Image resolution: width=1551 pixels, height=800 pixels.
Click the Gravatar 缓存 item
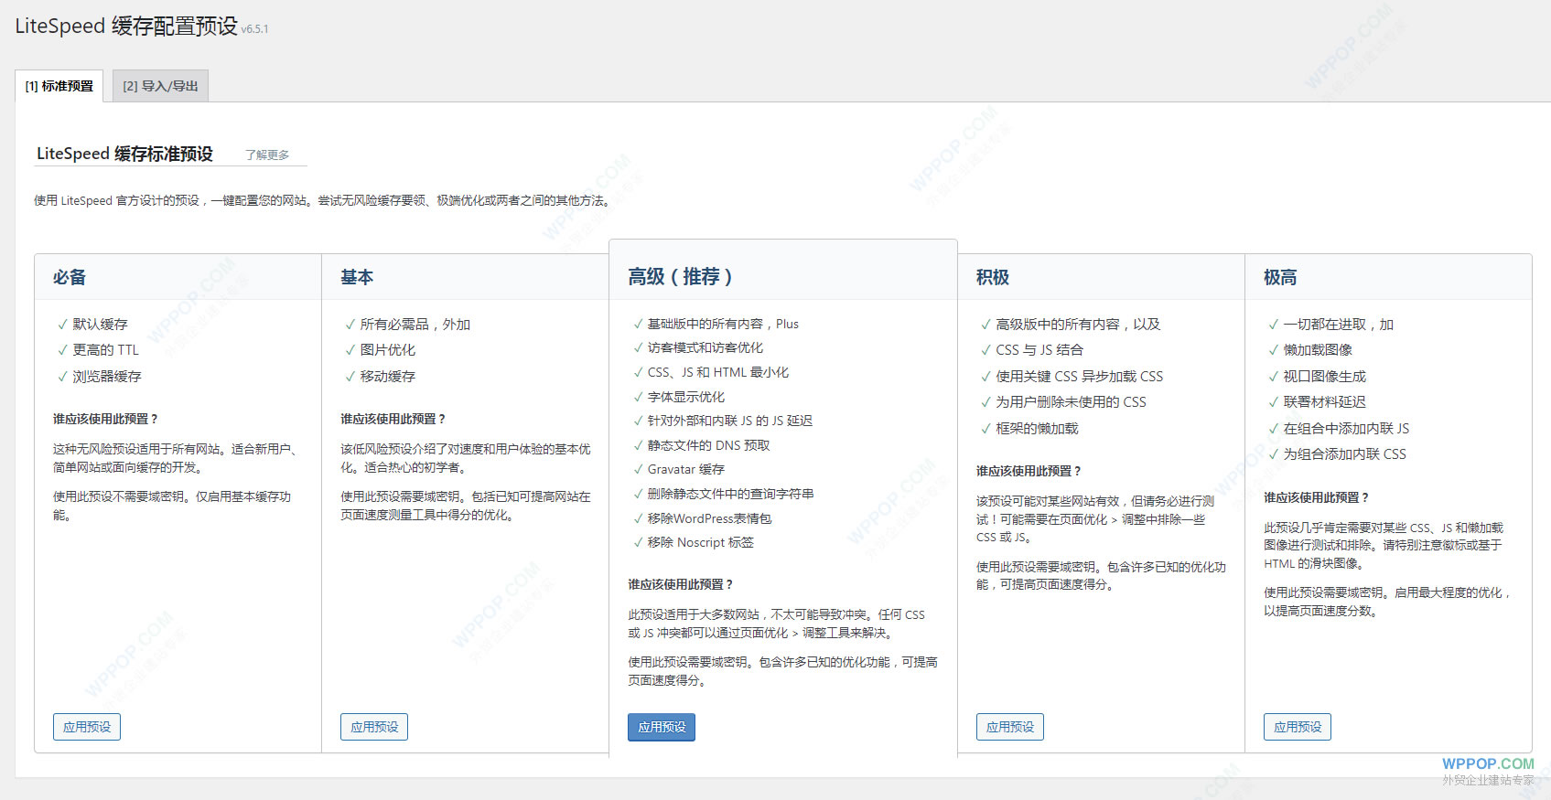tap(685, 469)
